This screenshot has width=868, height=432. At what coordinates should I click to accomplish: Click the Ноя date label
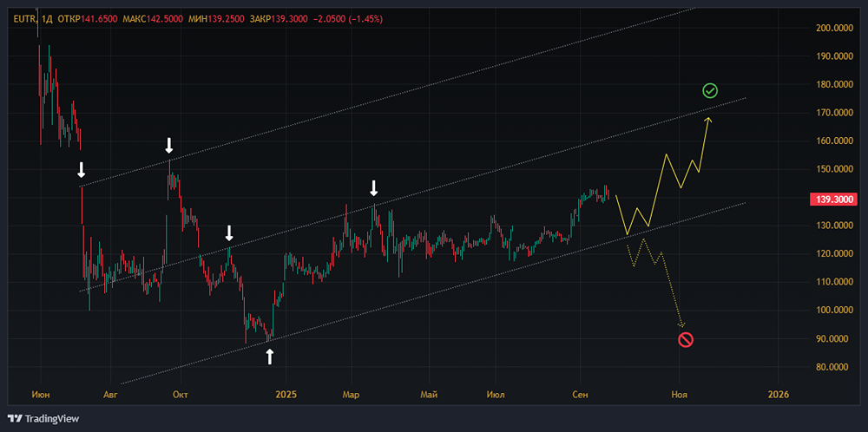point(680,395)
